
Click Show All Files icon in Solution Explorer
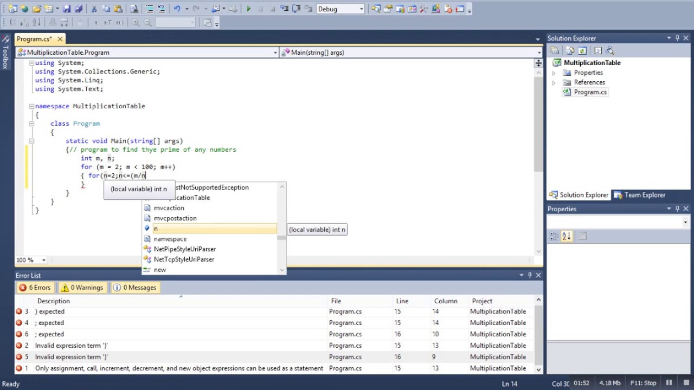click(570, 50)
